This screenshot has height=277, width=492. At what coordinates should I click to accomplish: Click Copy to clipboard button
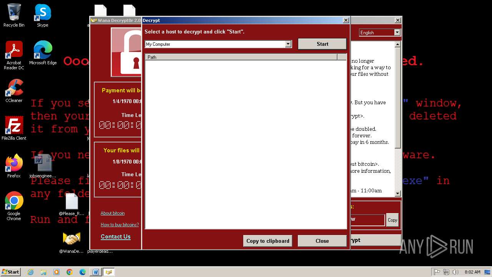coord(268,241)
